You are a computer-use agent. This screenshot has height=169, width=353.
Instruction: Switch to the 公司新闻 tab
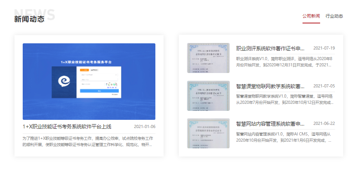(x=311, y=16)
